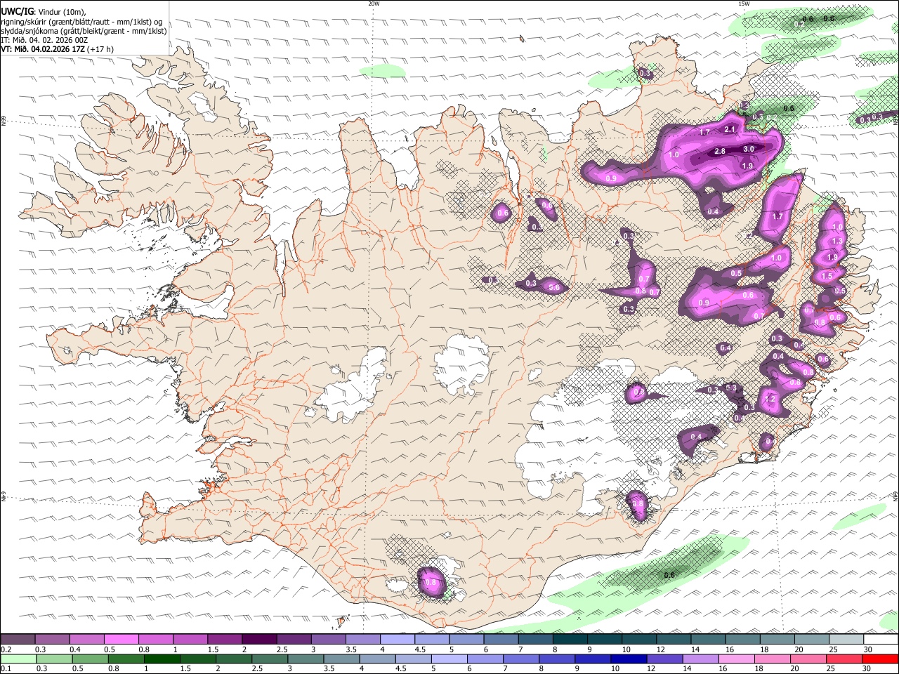Image resolution: width=899 pixels, height=674 pixels.
Task: Click the 'IT: Mið. 04. 02. 2026 00Z' line
Action: [x=45, y=40]
